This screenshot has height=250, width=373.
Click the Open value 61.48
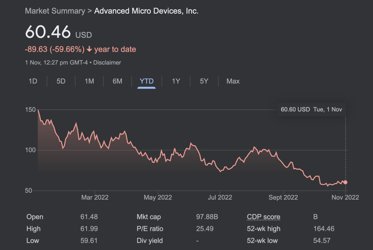pyautogui.click(x=89, y=217)
